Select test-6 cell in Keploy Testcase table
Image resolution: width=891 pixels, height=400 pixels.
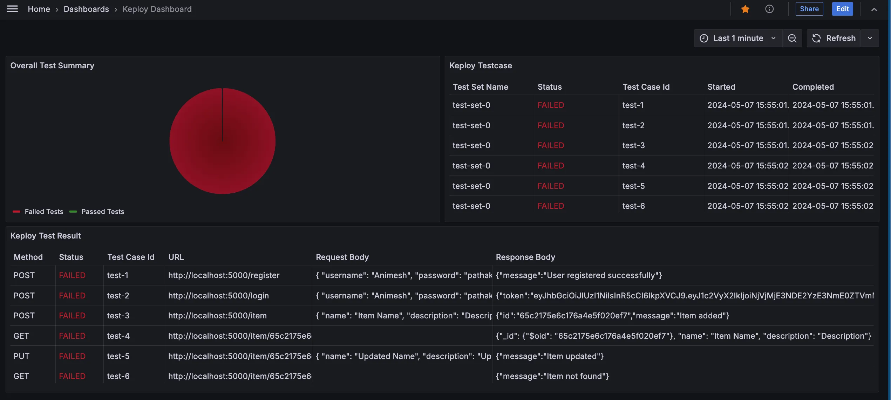coord(661,206)
